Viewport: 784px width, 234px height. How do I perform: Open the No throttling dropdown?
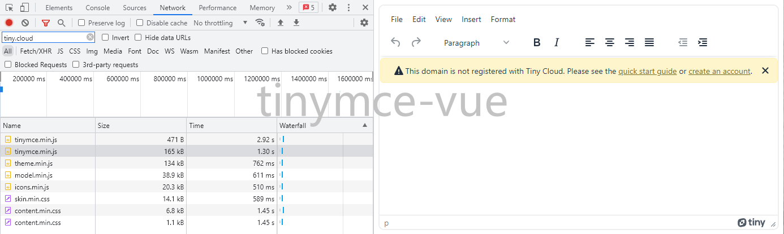pos(221,23)
